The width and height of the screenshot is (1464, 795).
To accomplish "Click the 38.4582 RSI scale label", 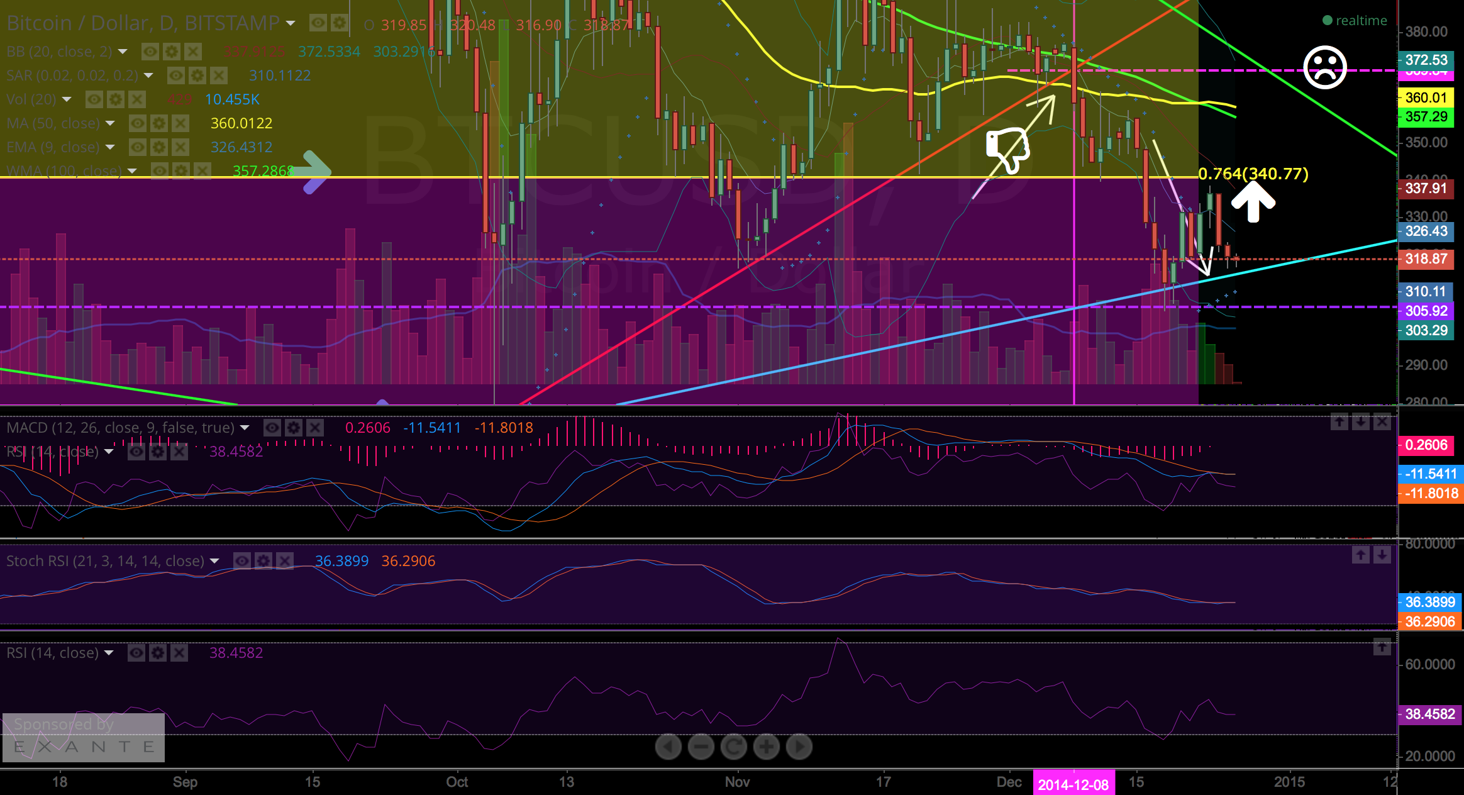I will [1430, 714].
